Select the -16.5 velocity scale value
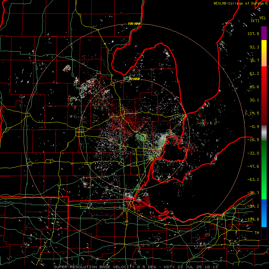Image resolution: width=269 pixels, height=269 pixels. [253, 140]
